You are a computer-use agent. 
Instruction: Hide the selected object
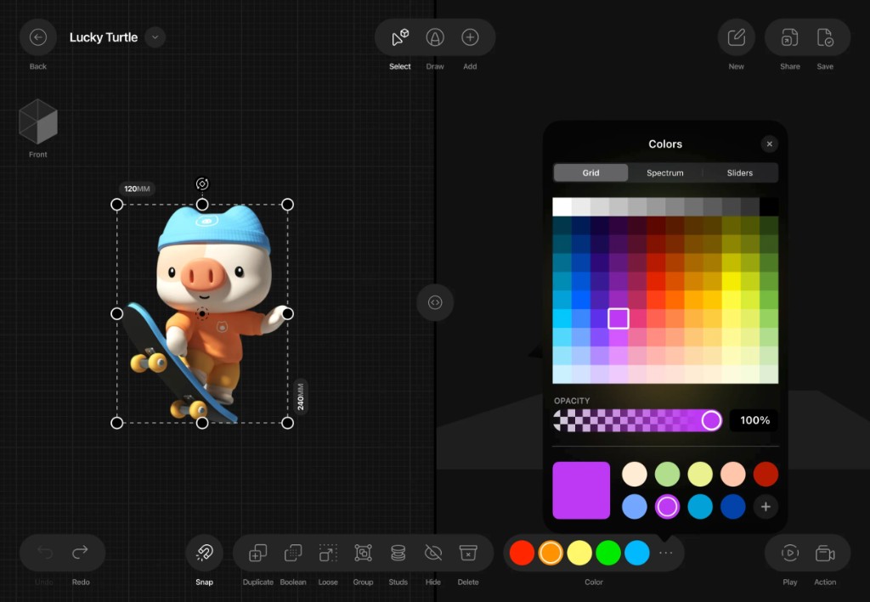pyautogui.click(x=432, y=553)
